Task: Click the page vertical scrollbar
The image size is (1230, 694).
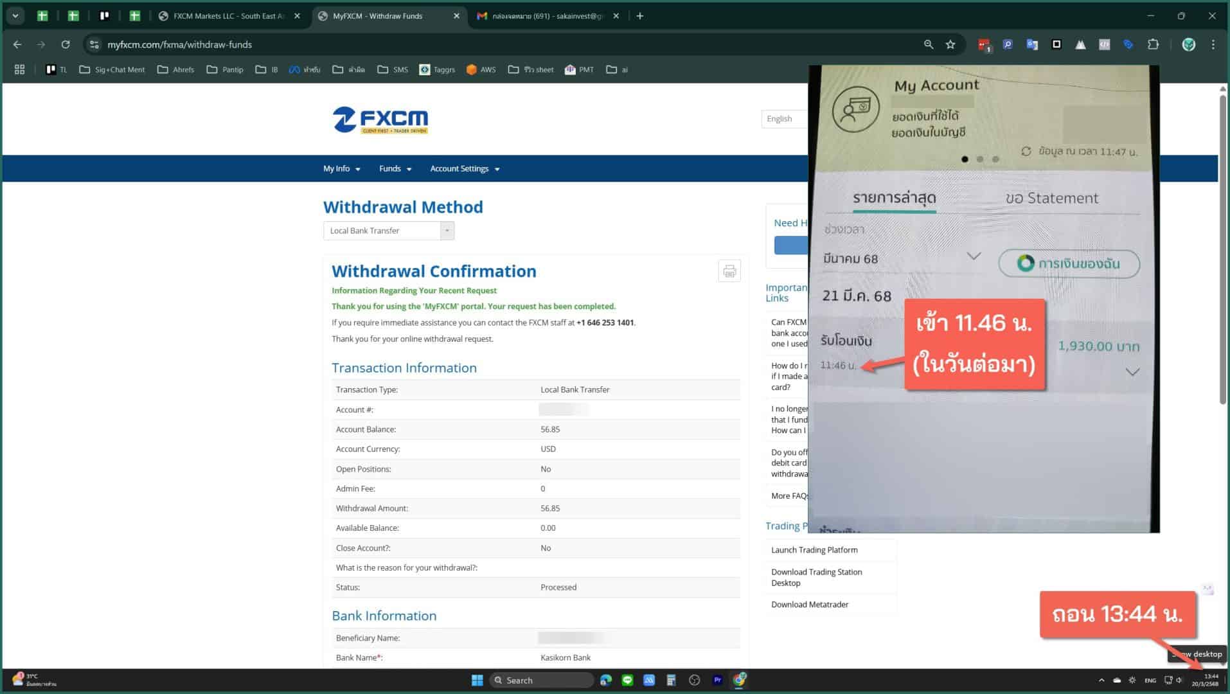Action: tap(1223, 250)
